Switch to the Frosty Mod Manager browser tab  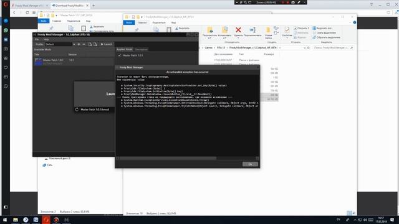coord(30,6)
